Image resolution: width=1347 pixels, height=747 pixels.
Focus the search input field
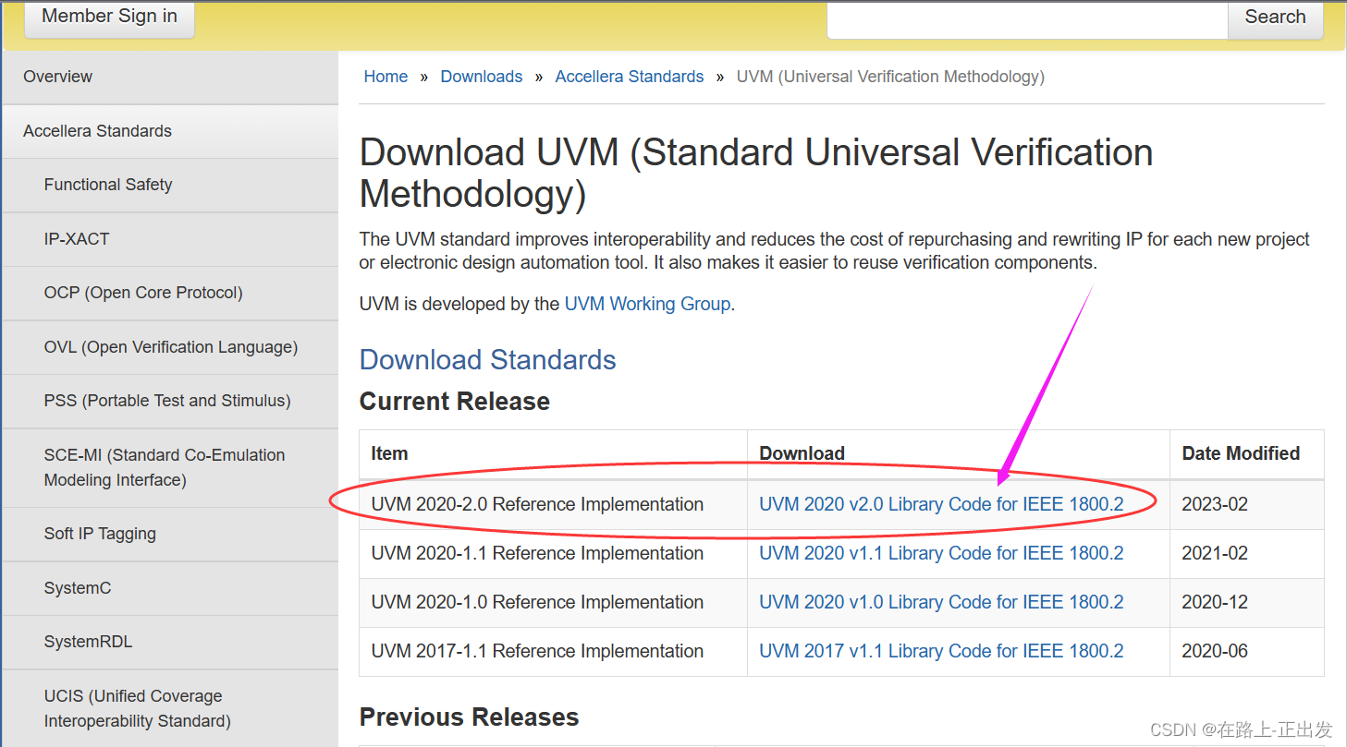pyautogui.click(x=1027, y=18)
